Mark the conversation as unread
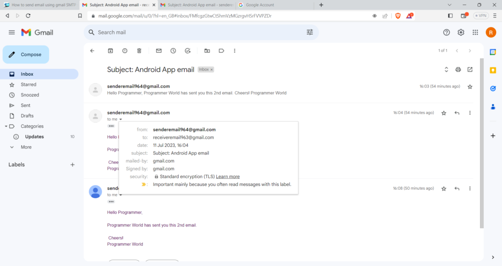The width and height of the screenshot is (502, 266). 159,51
